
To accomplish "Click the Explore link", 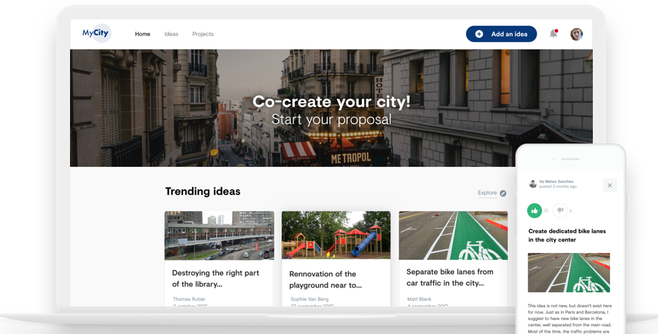I will [x=487, y=193].
